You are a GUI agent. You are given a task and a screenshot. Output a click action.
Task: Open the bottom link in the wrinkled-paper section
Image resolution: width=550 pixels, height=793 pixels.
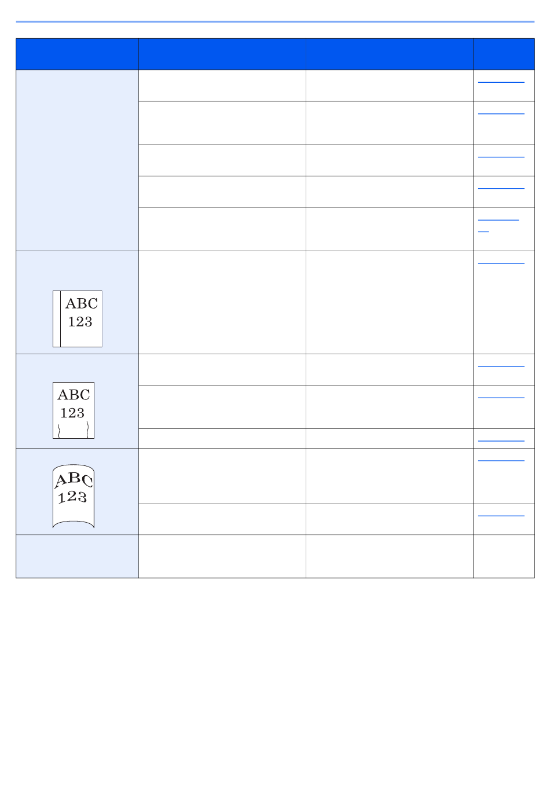click(501, 440)
